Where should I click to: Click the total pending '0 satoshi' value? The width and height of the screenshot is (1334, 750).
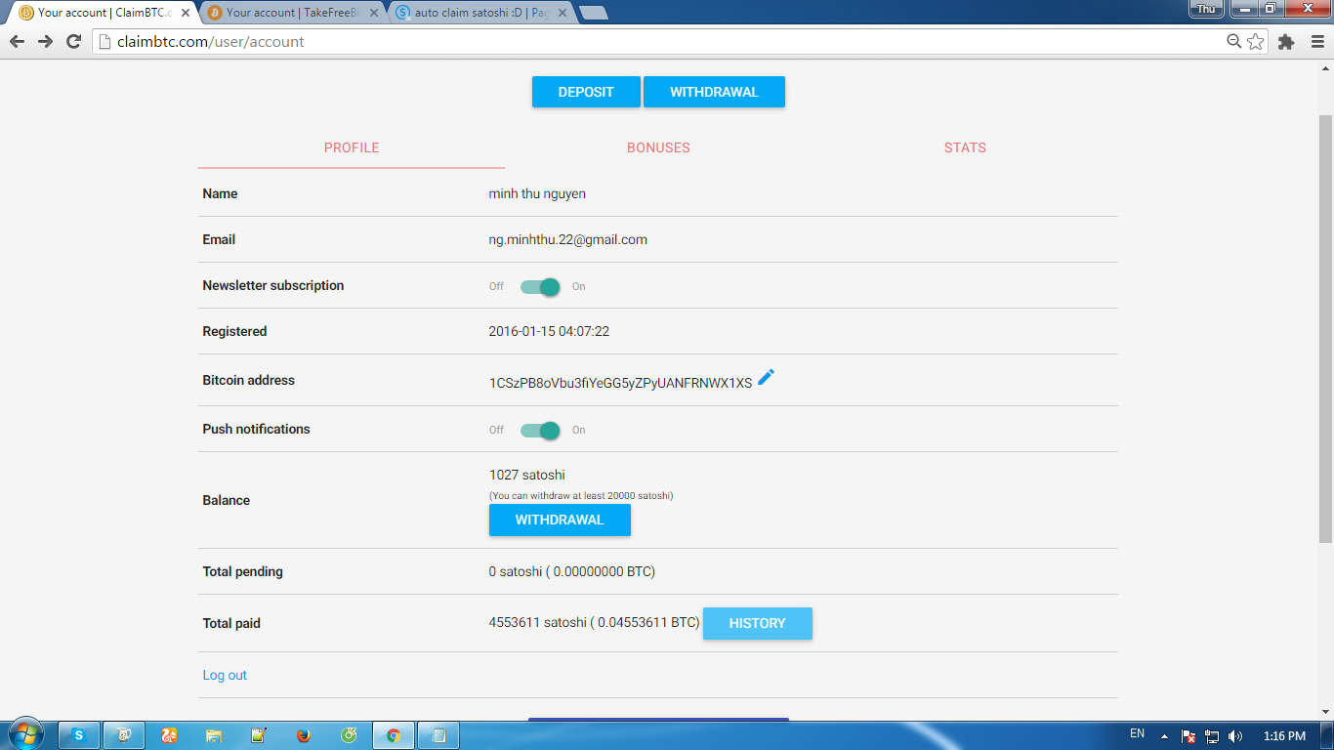(516, 571)
